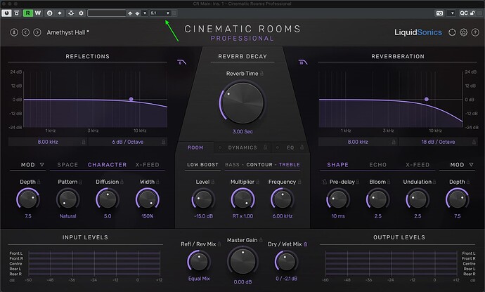The image size is (485, 292).
Task: Toggle the Dry / Wet Mix lock
Action: pos(305,244)
